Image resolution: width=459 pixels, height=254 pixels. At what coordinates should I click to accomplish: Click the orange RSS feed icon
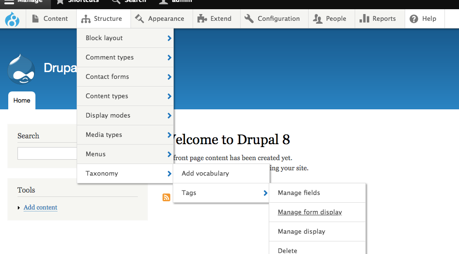tap(166, 197)
